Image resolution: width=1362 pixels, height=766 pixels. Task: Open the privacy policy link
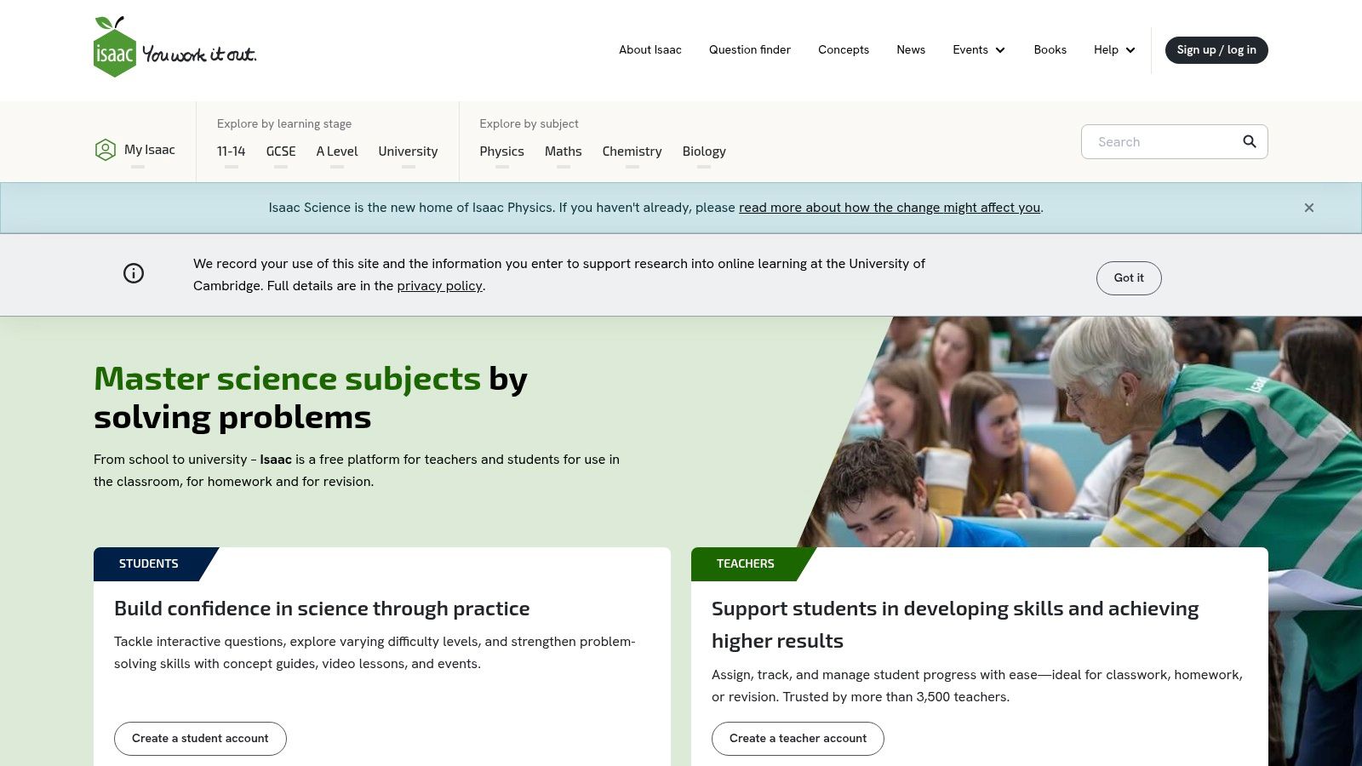(439, 286)
